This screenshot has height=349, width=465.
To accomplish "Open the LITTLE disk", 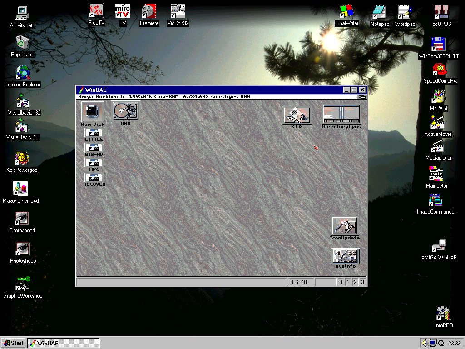I will tap(94, 133).
